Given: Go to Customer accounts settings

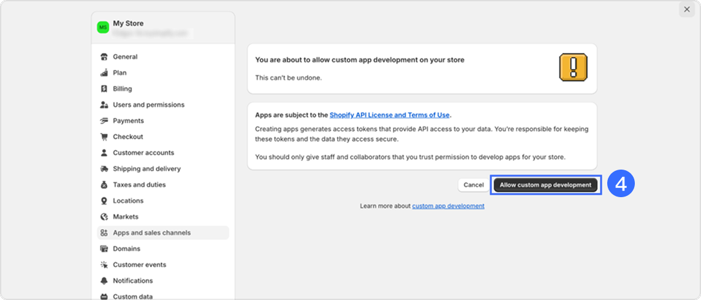Looking at the screenshot, I should [143, 152].
